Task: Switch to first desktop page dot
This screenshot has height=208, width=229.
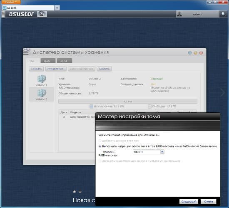Action: point(75,192)
